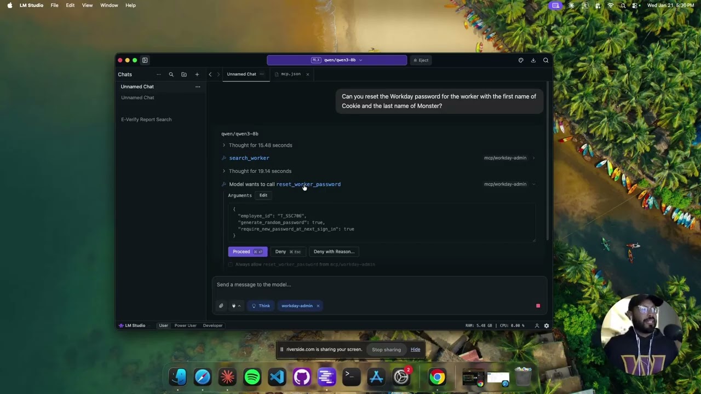Screen dimensions: 701x394
Task: Eject the loaded model
Action: coord(421,60)
